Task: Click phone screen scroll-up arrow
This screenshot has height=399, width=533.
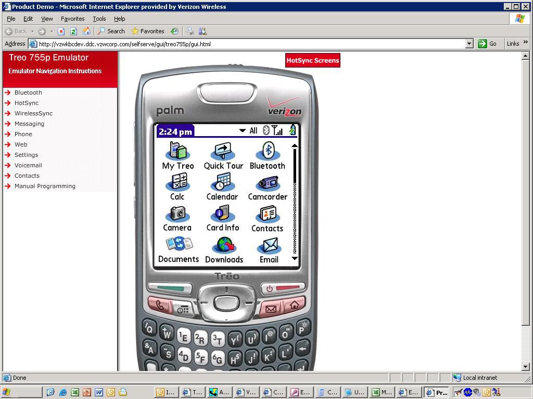Action: click(295, 145)
